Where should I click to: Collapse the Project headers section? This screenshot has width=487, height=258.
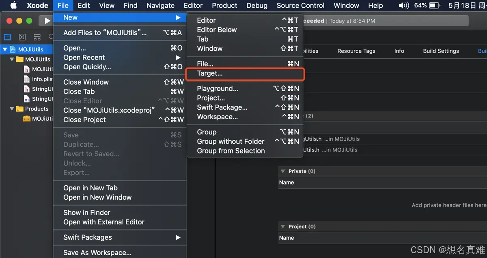point(282,226)
